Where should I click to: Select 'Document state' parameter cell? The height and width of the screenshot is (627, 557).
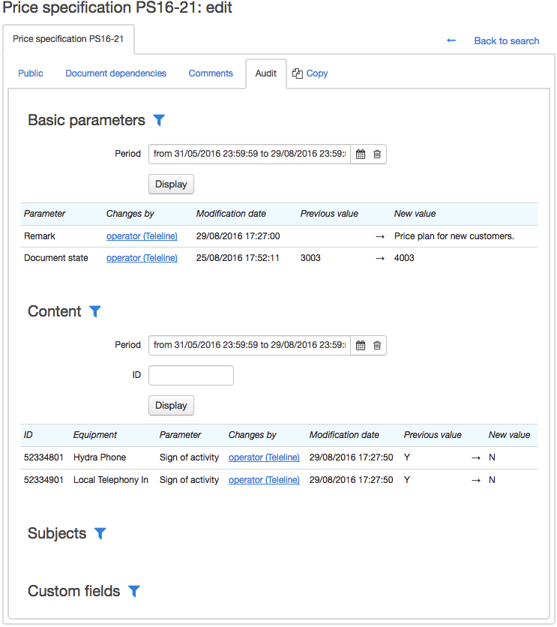[x=56, y=258]
